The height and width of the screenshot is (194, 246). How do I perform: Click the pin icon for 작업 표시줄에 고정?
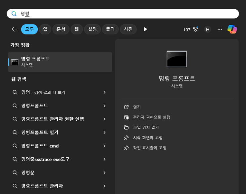click(126, 148)
